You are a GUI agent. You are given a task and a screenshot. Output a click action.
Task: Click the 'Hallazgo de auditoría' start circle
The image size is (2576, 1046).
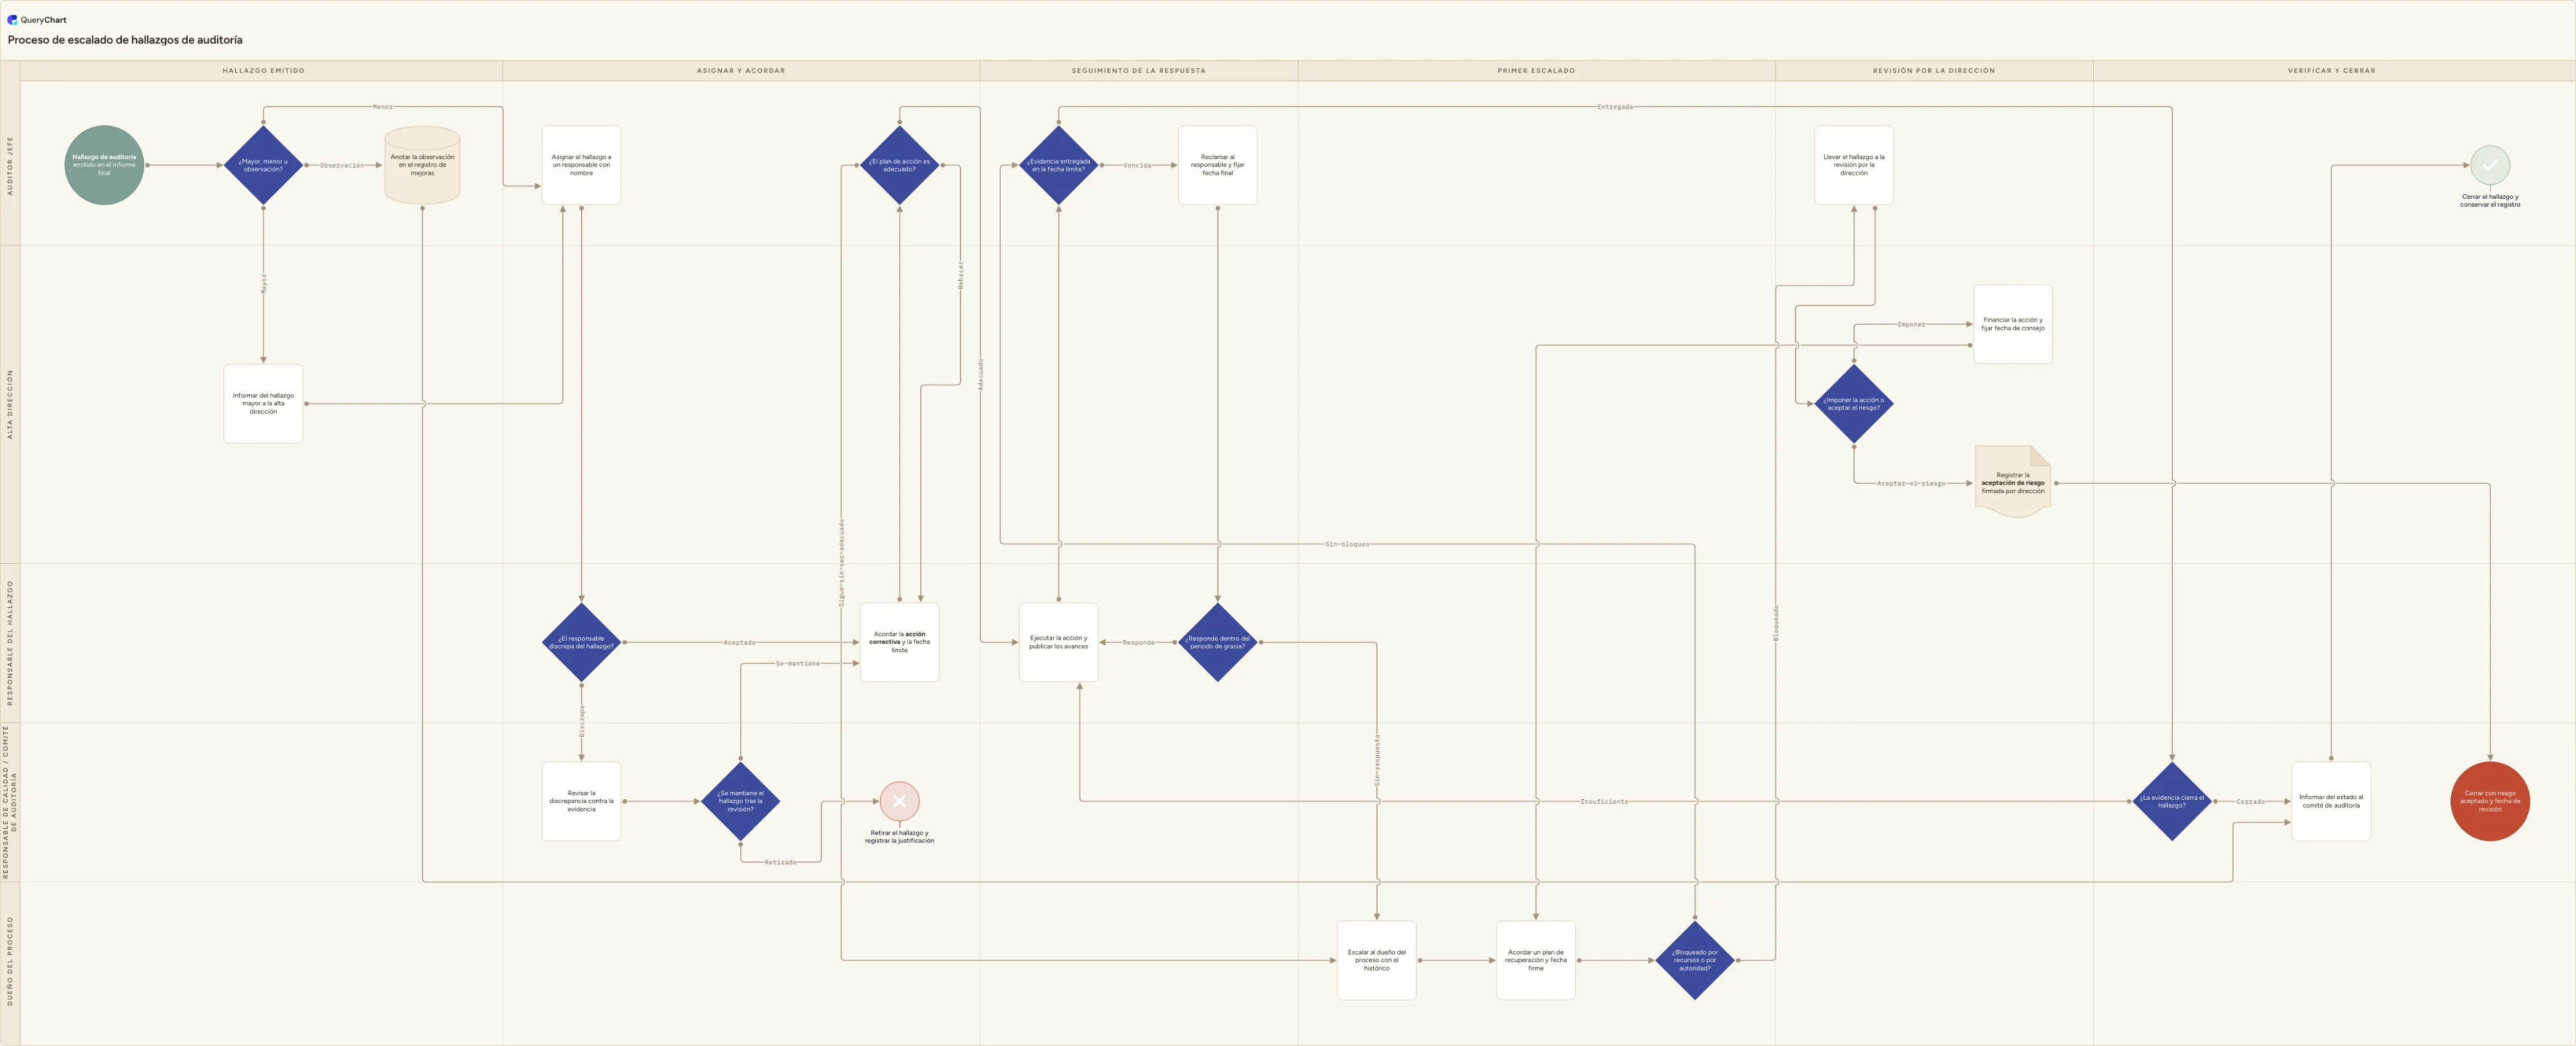coord(104,165)
